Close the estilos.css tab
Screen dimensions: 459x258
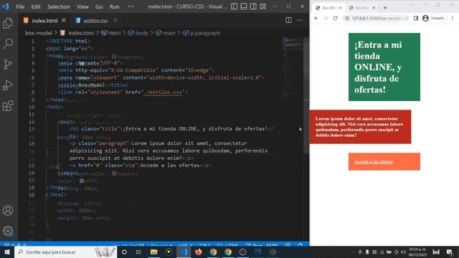pos(115,20)
